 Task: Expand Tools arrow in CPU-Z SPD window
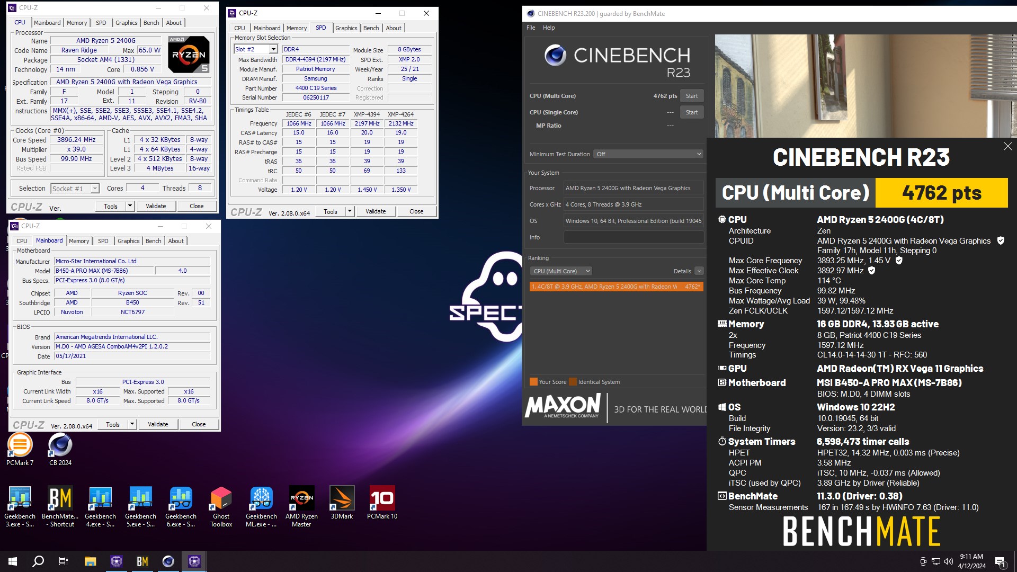[350, 211]
